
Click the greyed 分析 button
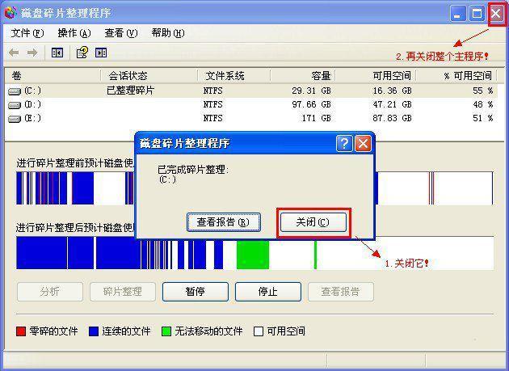point(50,292)
